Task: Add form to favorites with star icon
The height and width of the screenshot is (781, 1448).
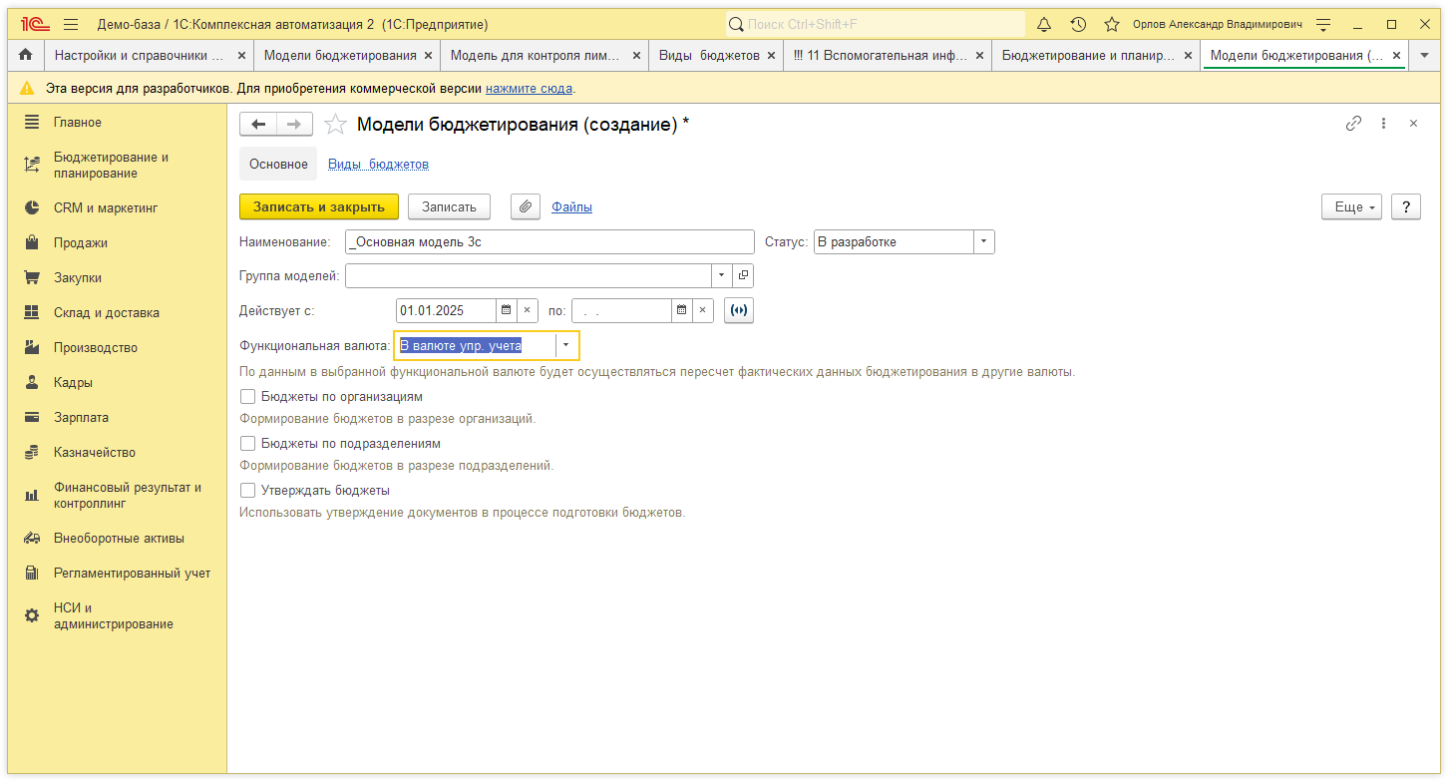Action: 336,124
